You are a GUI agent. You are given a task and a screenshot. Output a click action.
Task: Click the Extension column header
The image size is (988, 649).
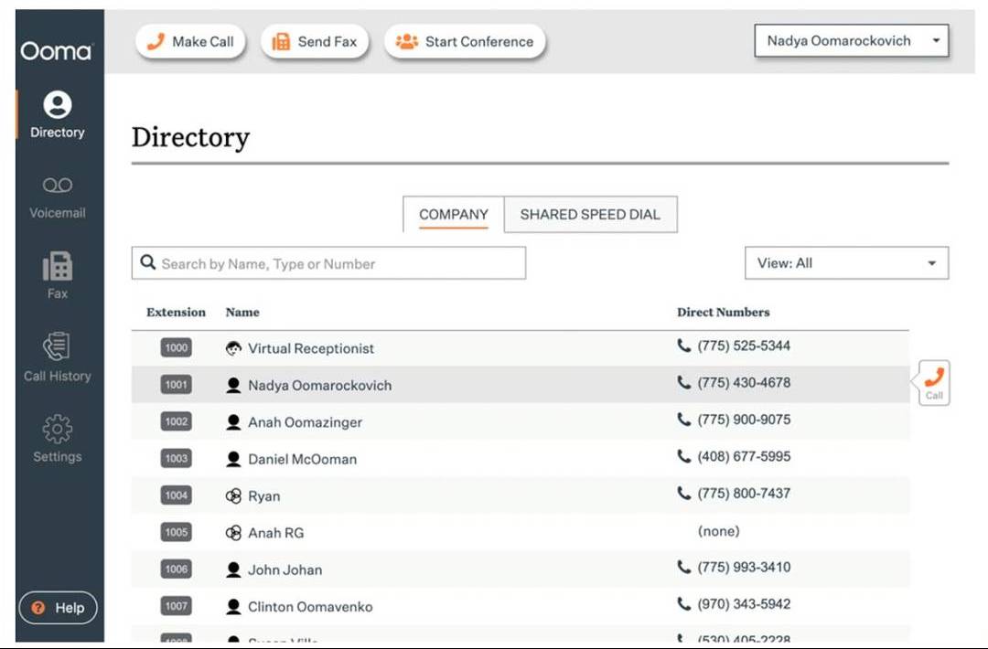(x=176, y=313)
